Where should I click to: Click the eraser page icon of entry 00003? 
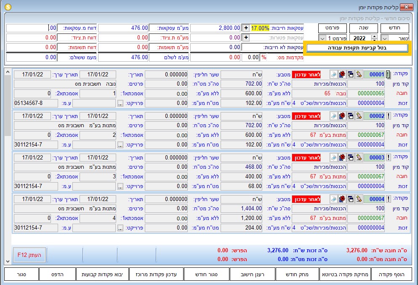(x=333, y=157)
